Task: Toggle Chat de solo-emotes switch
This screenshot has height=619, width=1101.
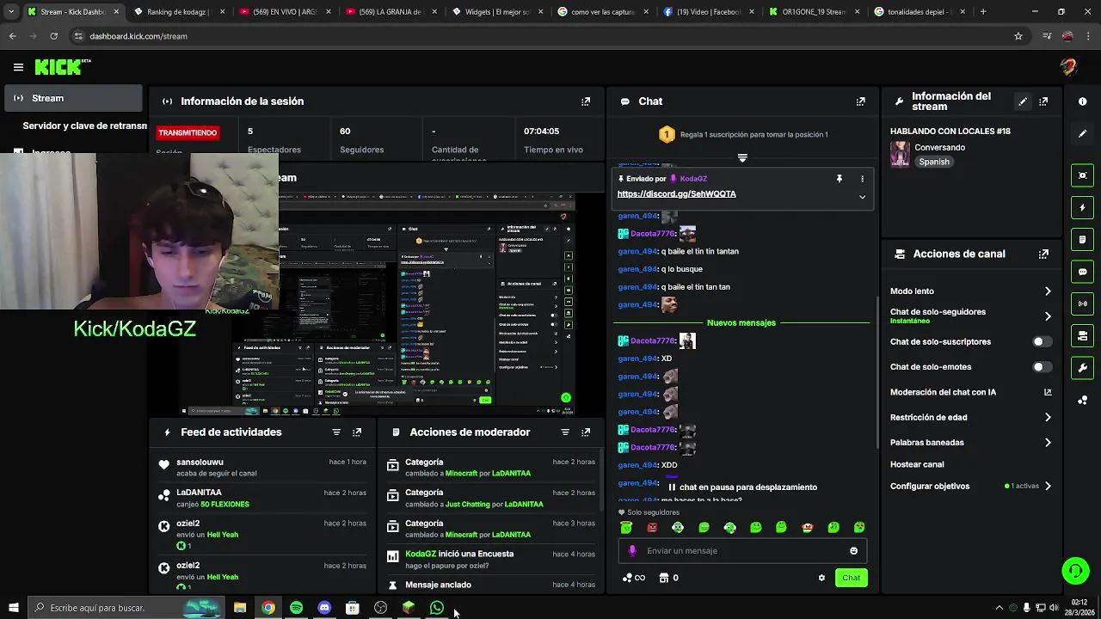Action: [x=1041, y=367]
